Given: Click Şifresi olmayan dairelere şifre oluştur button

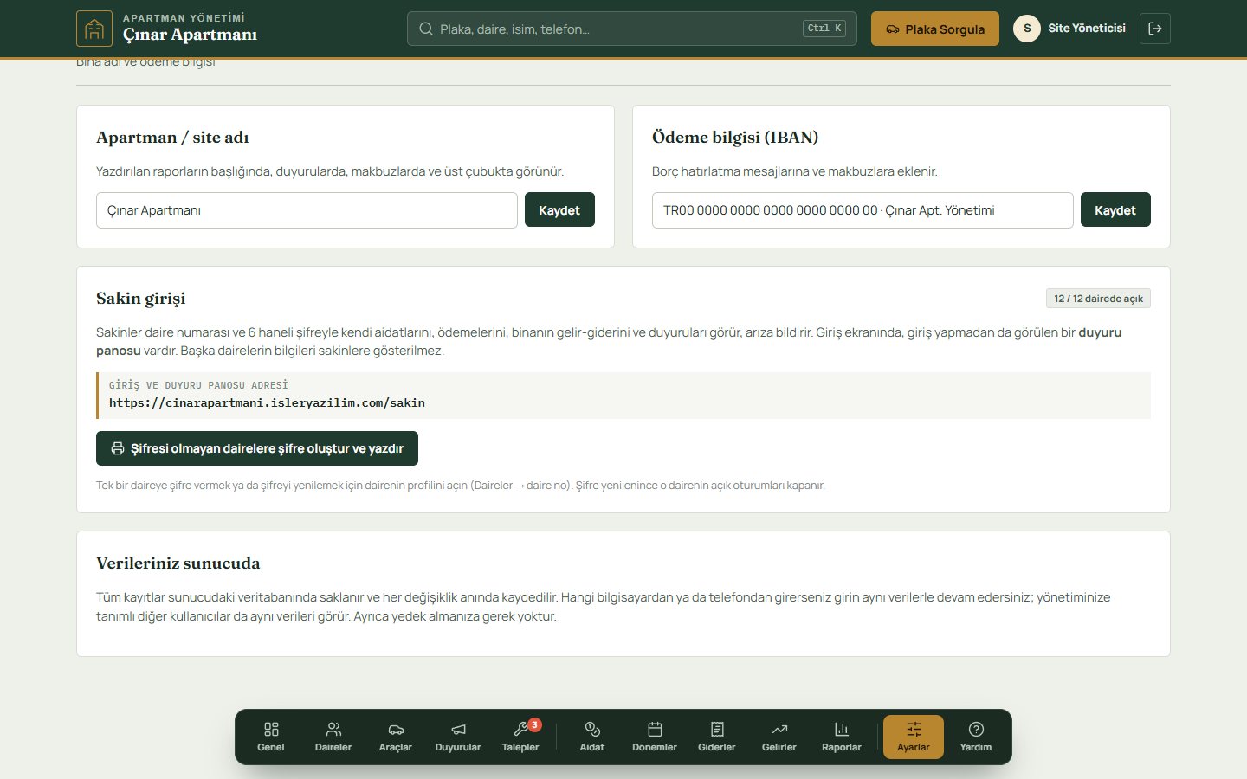Looking at the screenshot, I should click(257, 448).
